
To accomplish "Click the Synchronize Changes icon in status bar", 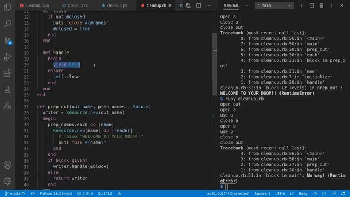I will [x=33, y=193].
